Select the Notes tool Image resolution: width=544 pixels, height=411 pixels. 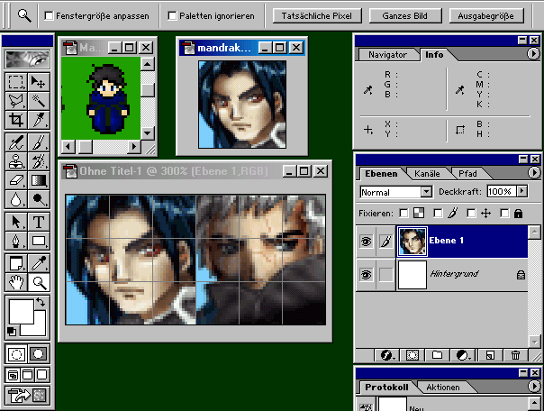click(16, 263)
